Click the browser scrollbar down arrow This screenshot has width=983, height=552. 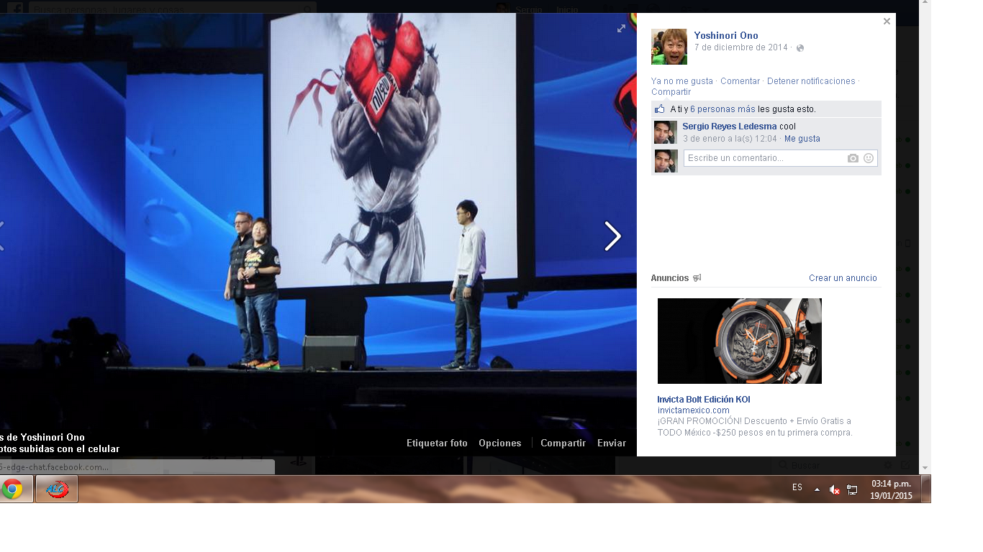click(x=925, y=469)
